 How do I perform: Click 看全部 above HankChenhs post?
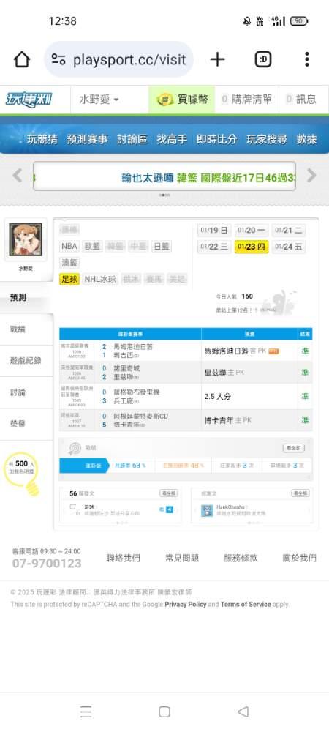click(300, 493)
